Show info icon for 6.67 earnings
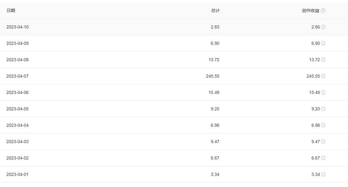Viewport: 348px width, 187px height. pyautogui.click(x=323, y=158)
